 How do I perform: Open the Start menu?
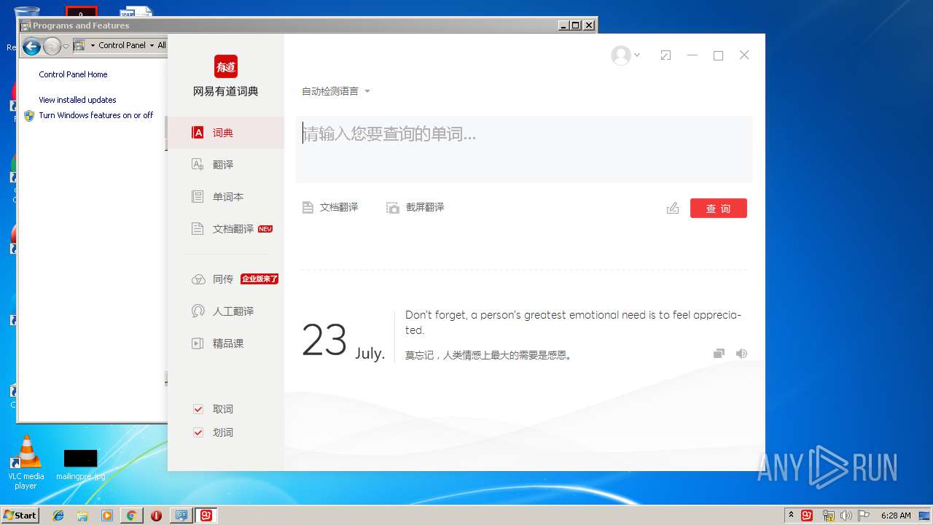coord(20,515)
